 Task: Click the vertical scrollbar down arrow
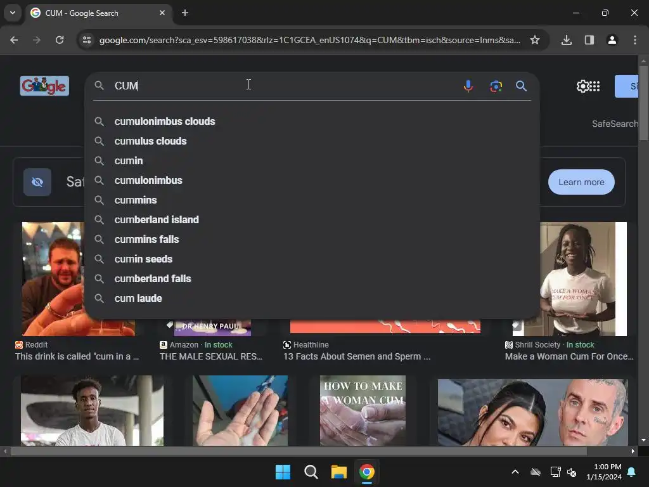(644, 440)
